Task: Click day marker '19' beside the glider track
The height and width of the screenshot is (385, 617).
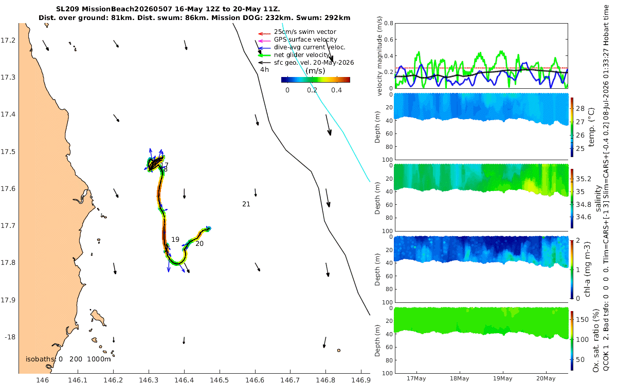Action: pos(175,240)
